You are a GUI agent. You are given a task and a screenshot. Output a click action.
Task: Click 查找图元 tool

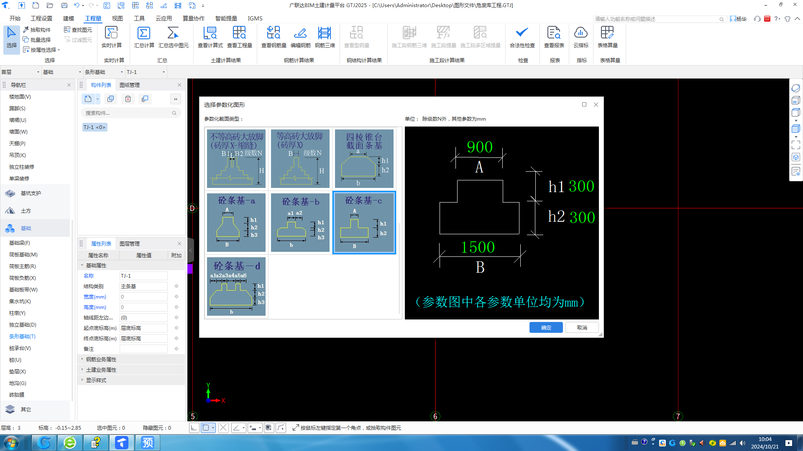[x=78, y=30]
